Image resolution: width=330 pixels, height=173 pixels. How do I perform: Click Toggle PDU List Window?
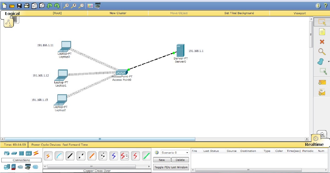[171, 167]
